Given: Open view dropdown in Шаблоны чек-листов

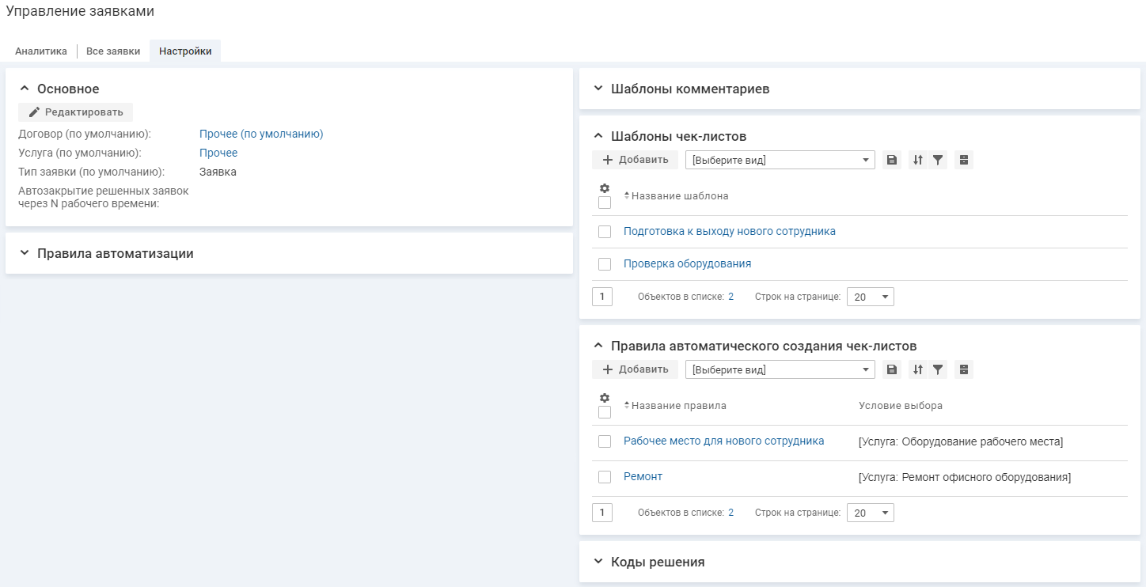Looking at the screenshot, I should tap(780, 160).
